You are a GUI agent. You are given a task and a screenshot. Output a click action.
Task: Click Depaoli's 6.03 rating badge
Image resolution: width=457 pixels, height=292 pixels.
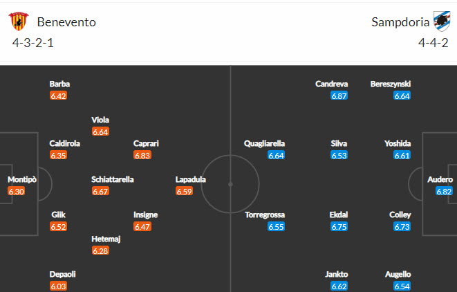[58, 286]
